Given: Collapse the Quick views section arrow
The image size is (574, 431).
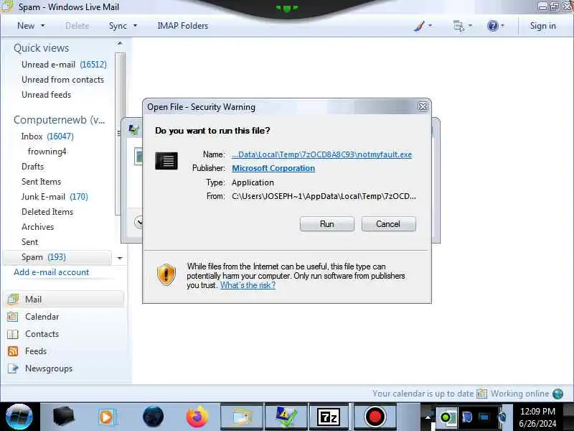Looking at the screenshot, I should coord(119,43).
